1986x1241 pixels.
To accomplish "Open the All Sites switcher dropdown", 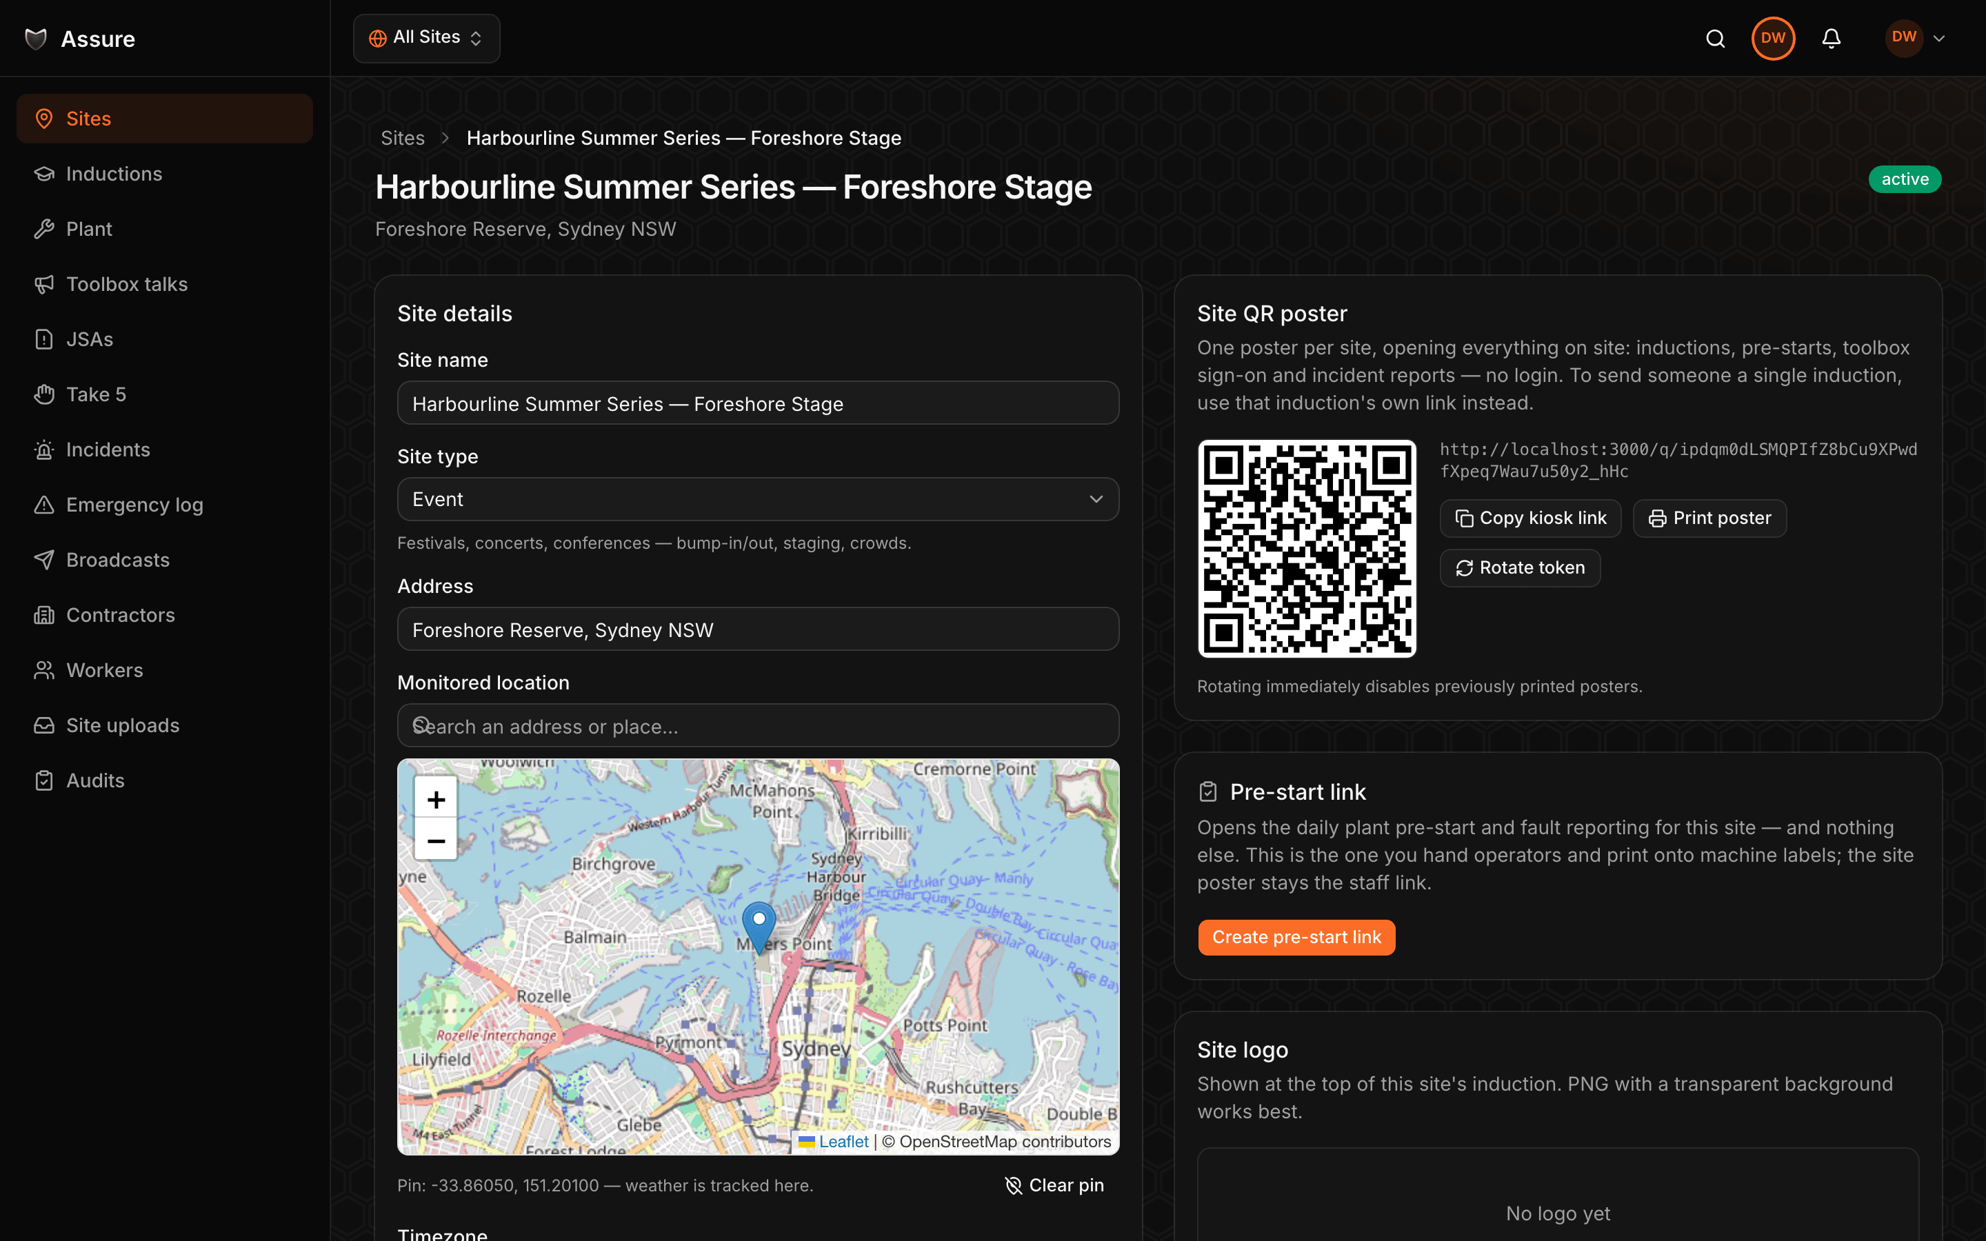I will pyautogui.click(x=426, y=38).
